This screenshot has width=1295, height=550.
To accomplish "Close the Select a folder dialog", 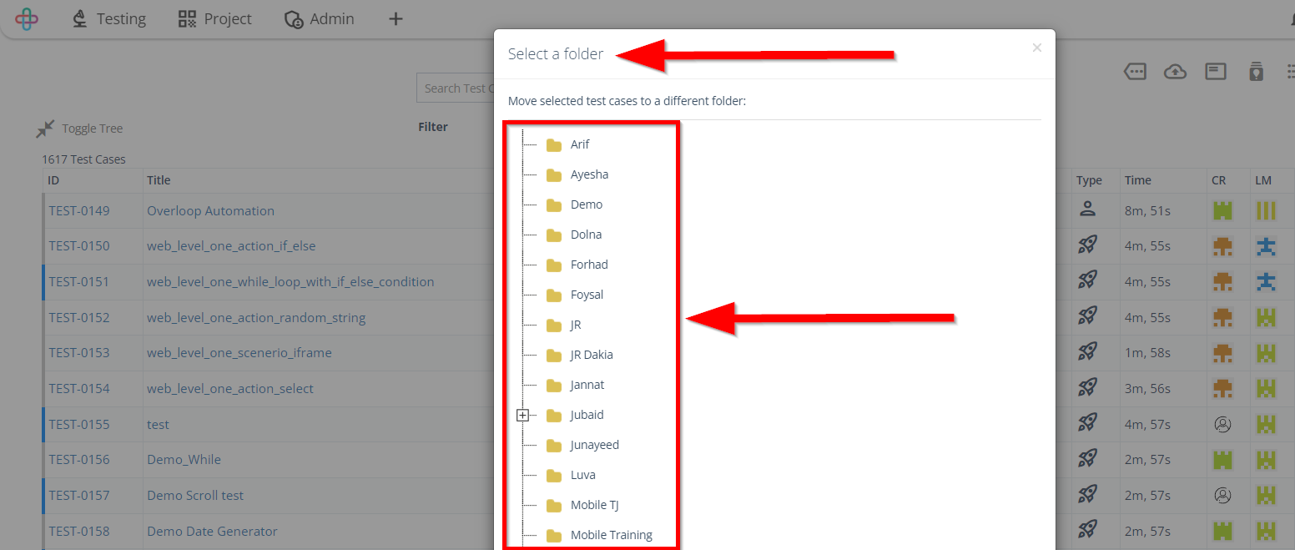I will (1036, 48).
